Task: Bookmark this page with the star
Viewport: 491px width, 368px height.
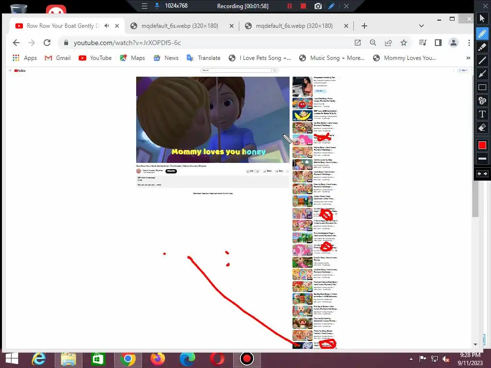Action: click(404, 43)
